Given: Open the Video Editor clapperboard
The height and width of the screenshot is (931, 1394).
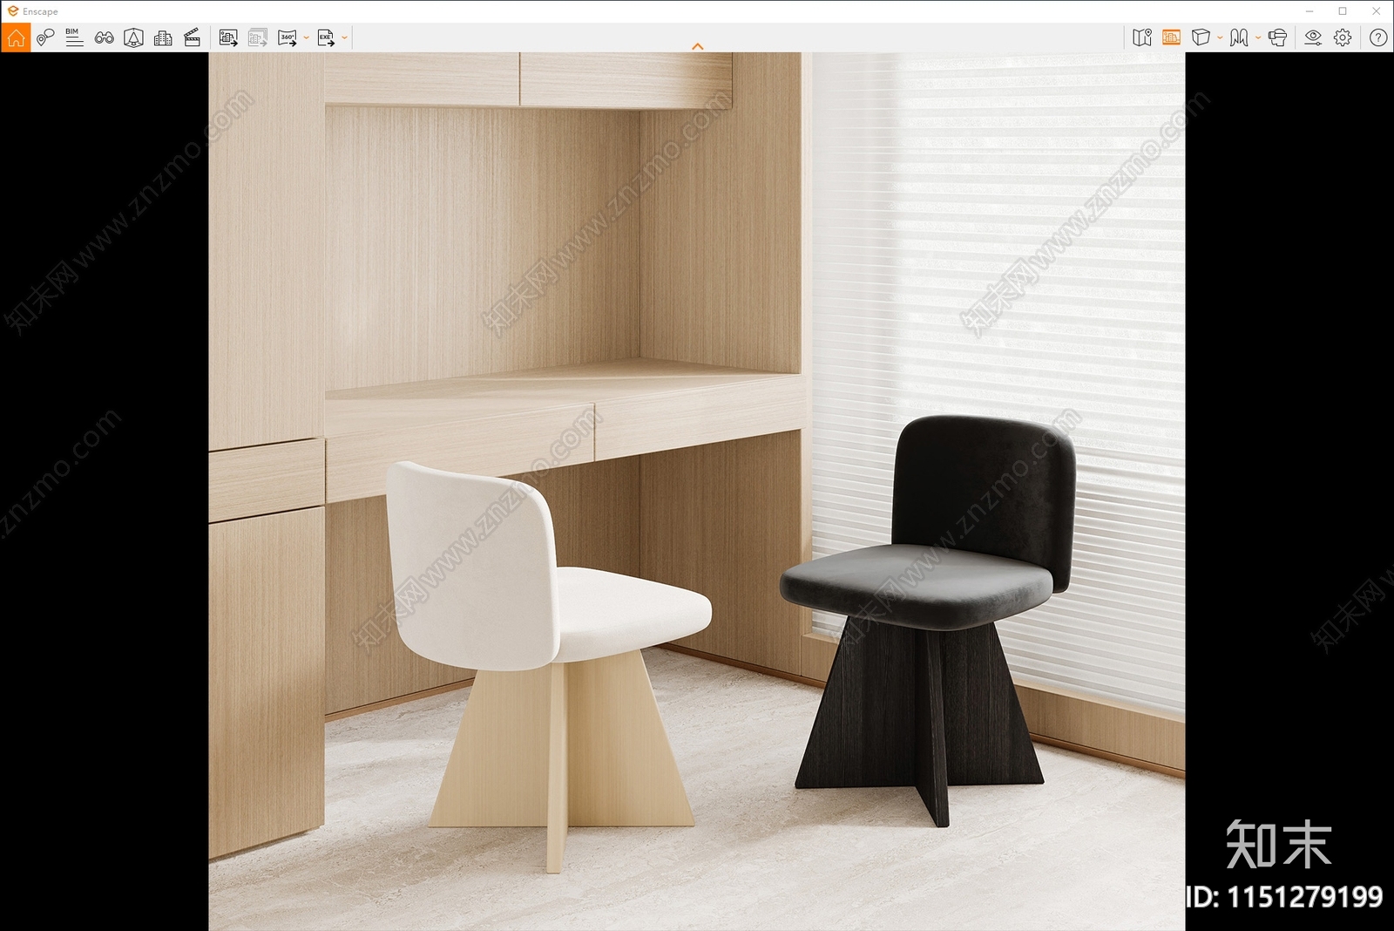Looking at the screenshot, I should pos(193,37).
